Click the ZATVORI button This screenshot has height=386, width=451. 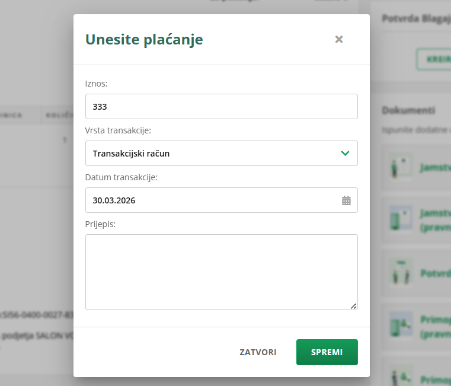258,352
